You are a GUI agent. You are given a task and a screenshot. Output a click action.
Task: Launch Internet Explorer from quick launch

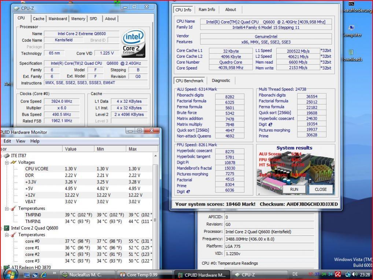[44, 275]
